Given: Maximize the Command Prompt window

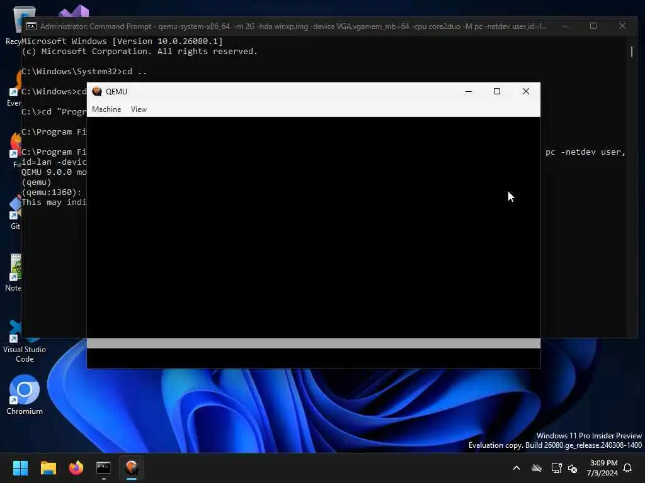Looking at the screenshot, I should coord(593,26).
